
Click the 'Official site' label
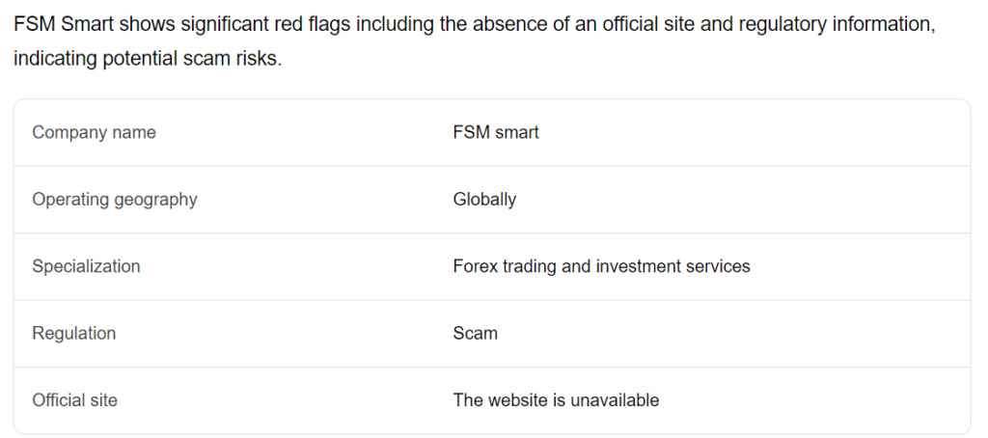point(75,400)
